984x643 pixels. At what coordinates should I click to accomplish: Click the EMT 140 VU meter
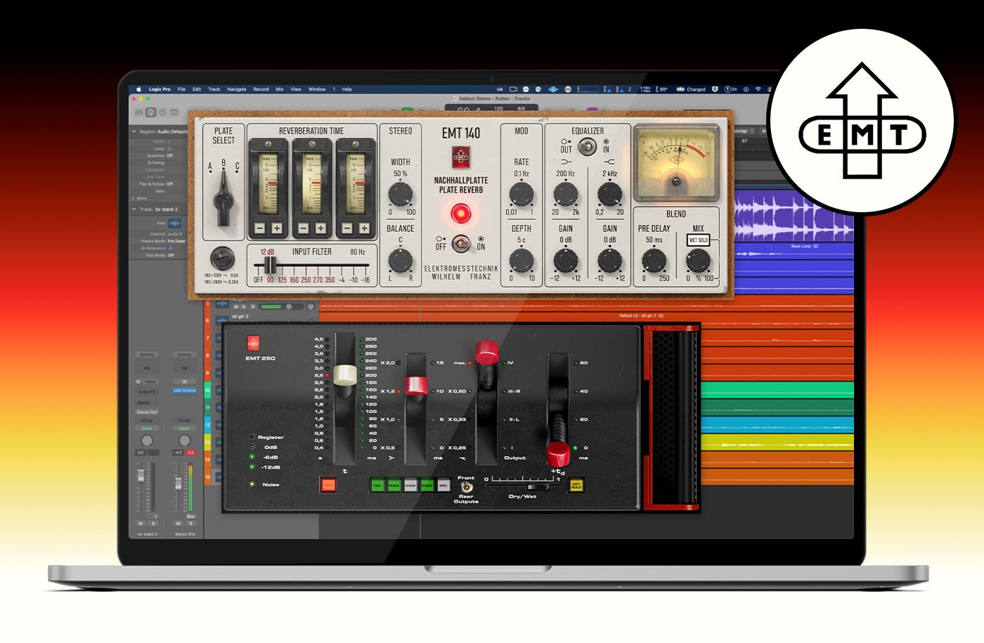pos(676,163)
